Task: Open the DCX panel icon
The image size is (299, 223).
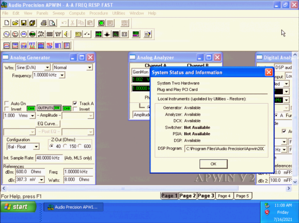Action: (x=78, y=34)
